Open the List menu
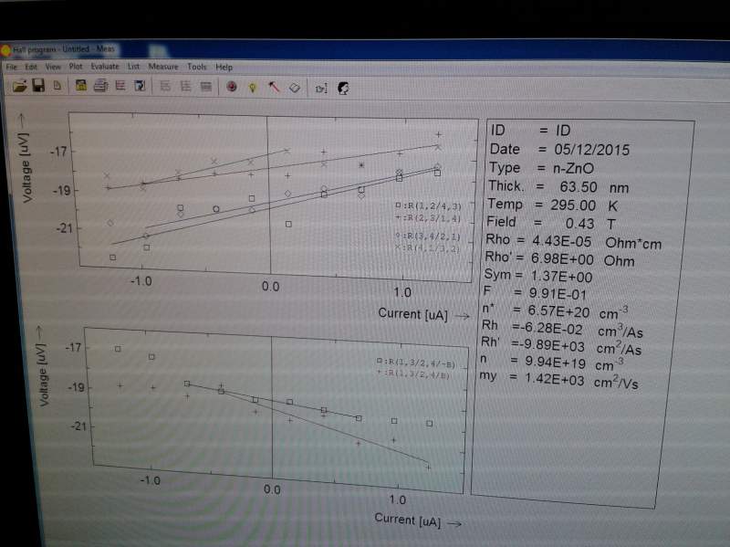This screenshot has width=730, height=547. pyautogui.click(x=133, y=67)
